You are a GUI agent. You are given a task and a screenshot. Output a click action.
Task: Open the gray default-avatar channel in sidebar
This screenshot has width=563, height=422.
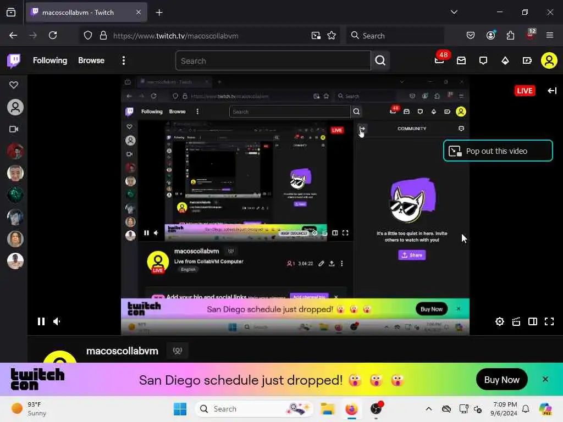15,107
